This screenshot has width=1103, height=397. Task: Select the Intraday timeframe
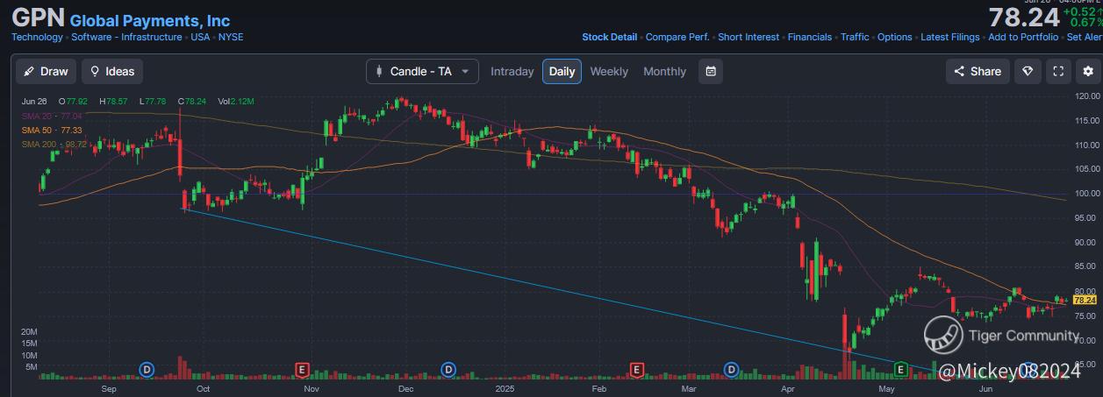pyautogui.click(x=512, y=72)
